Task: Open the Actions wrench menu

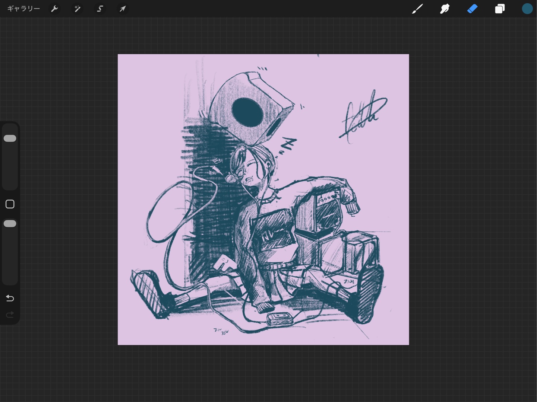Action: pos(54,9)
